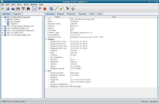This screenshot has height=104, width=159.
Task: Click the Repeat request blue arrow icon
Action: tap(51, 9)
